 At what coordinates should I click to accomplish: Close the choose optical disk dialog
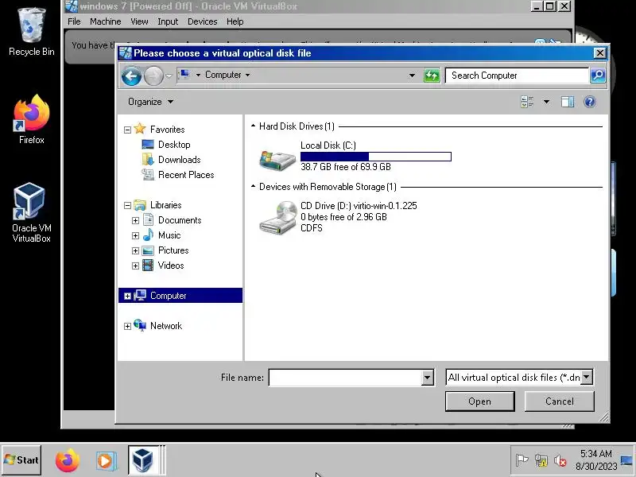click(x=600, y=52)
